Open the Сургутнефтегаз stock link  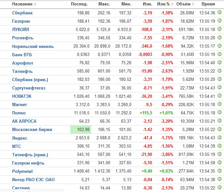29,88
